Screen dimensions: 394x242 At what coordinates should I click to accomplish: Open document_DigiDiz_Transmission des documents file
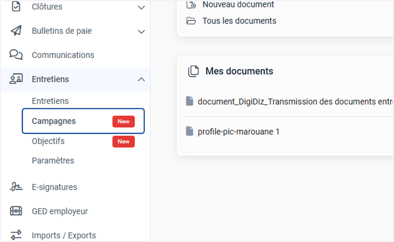click(295, 101)
